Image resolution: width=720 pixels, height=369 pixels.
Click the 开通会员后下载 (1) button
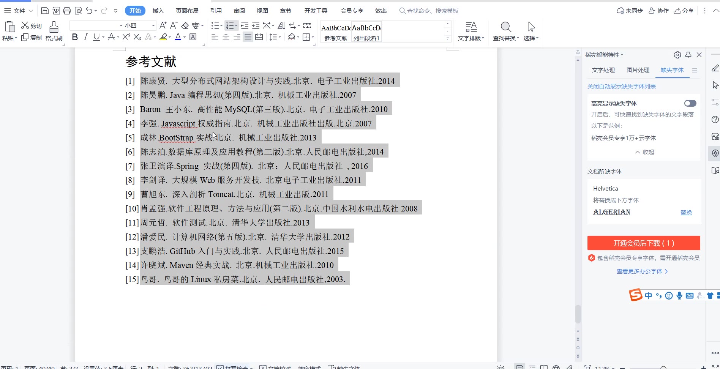click(x=644, y=243)
